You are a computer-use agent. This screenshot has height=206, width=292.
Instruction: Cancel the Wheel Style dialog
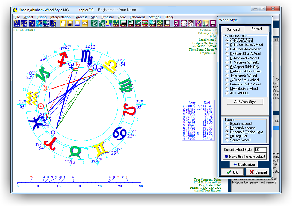pyautogui.click(x=258, y=172)
